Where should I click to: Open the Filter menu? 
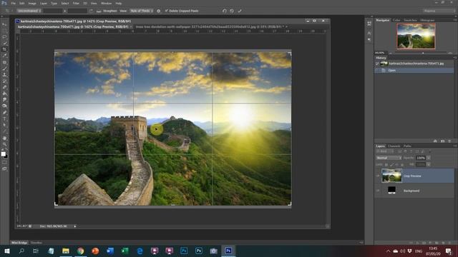76,3
